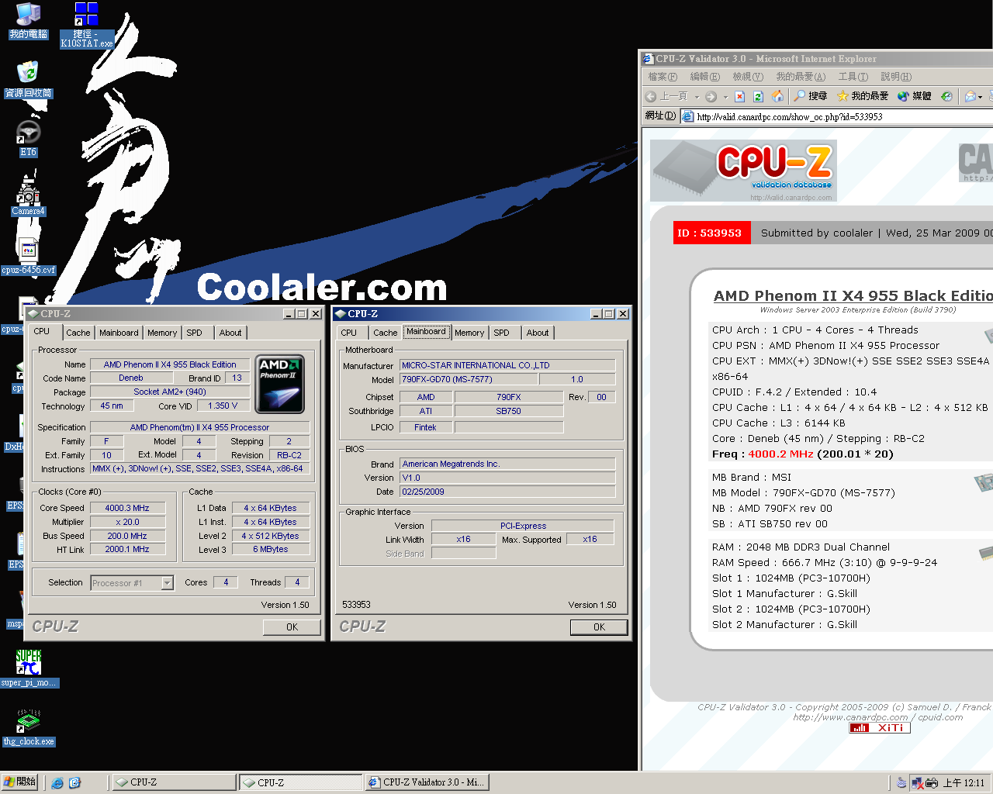The width and height of the screenshot is (993, 794).
Task: Go forward with IE Forward button
Action: (x=710, y=96)
